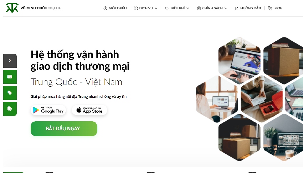Open the price tag sidebar icon

10,93
